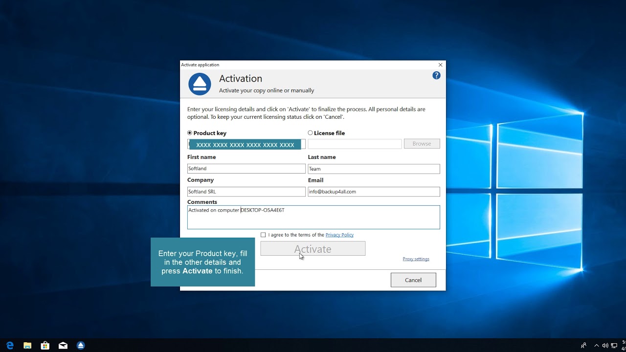
Task: Click the clock to open the calendar
Action: tap(622, 345)
